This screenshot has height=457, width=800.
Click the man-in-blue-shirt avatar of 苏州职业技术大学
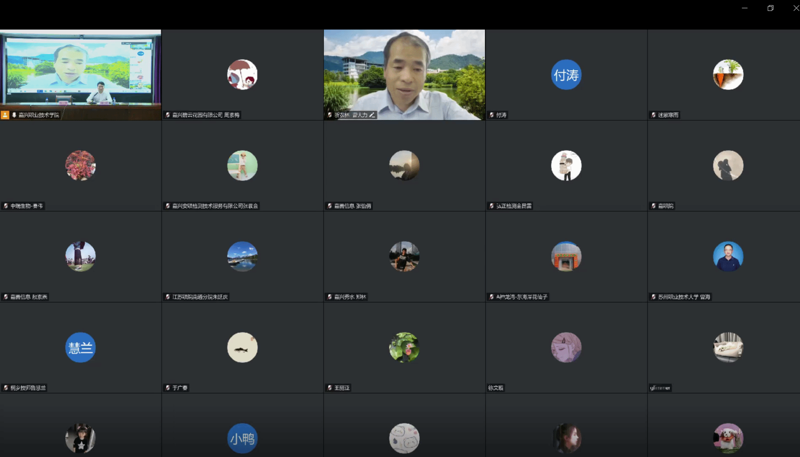(728, 256)
